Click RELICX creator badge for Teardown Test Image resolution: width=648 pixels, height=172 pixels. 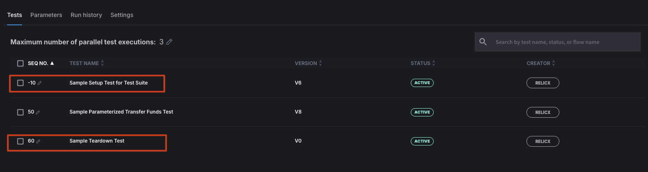[543, 141]
